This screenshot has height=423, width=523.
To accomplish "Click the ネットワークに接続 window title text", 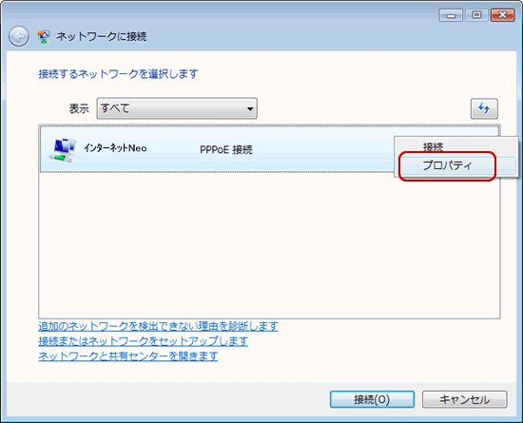I will pos(102,36).
